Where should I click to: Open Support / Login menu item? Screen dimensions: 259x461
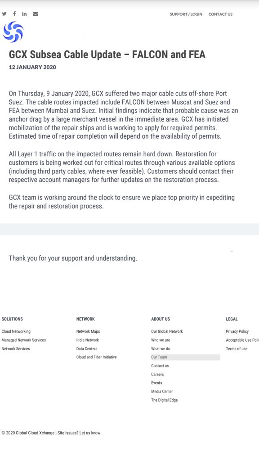(186, 14)
